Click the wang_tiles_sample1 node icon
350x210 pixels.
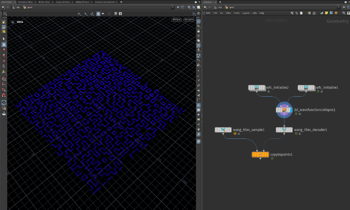223,130
